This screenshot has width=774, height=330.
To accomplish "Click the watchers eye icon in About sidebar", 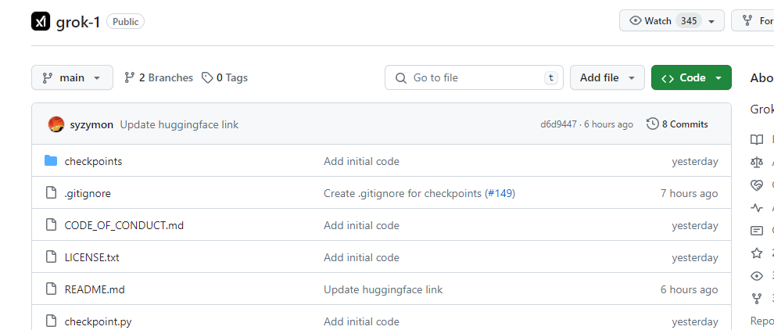I will tap(756, 276).
